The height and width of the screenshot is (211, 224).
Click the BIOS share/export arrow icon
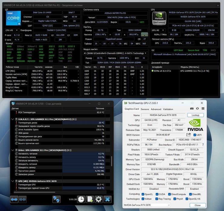[x=188, y=135]
